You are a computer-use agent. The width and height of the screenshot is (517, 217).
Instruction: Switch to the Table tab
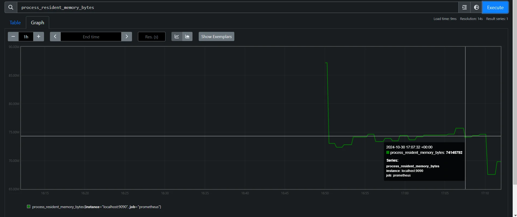[x=15, y=23]
